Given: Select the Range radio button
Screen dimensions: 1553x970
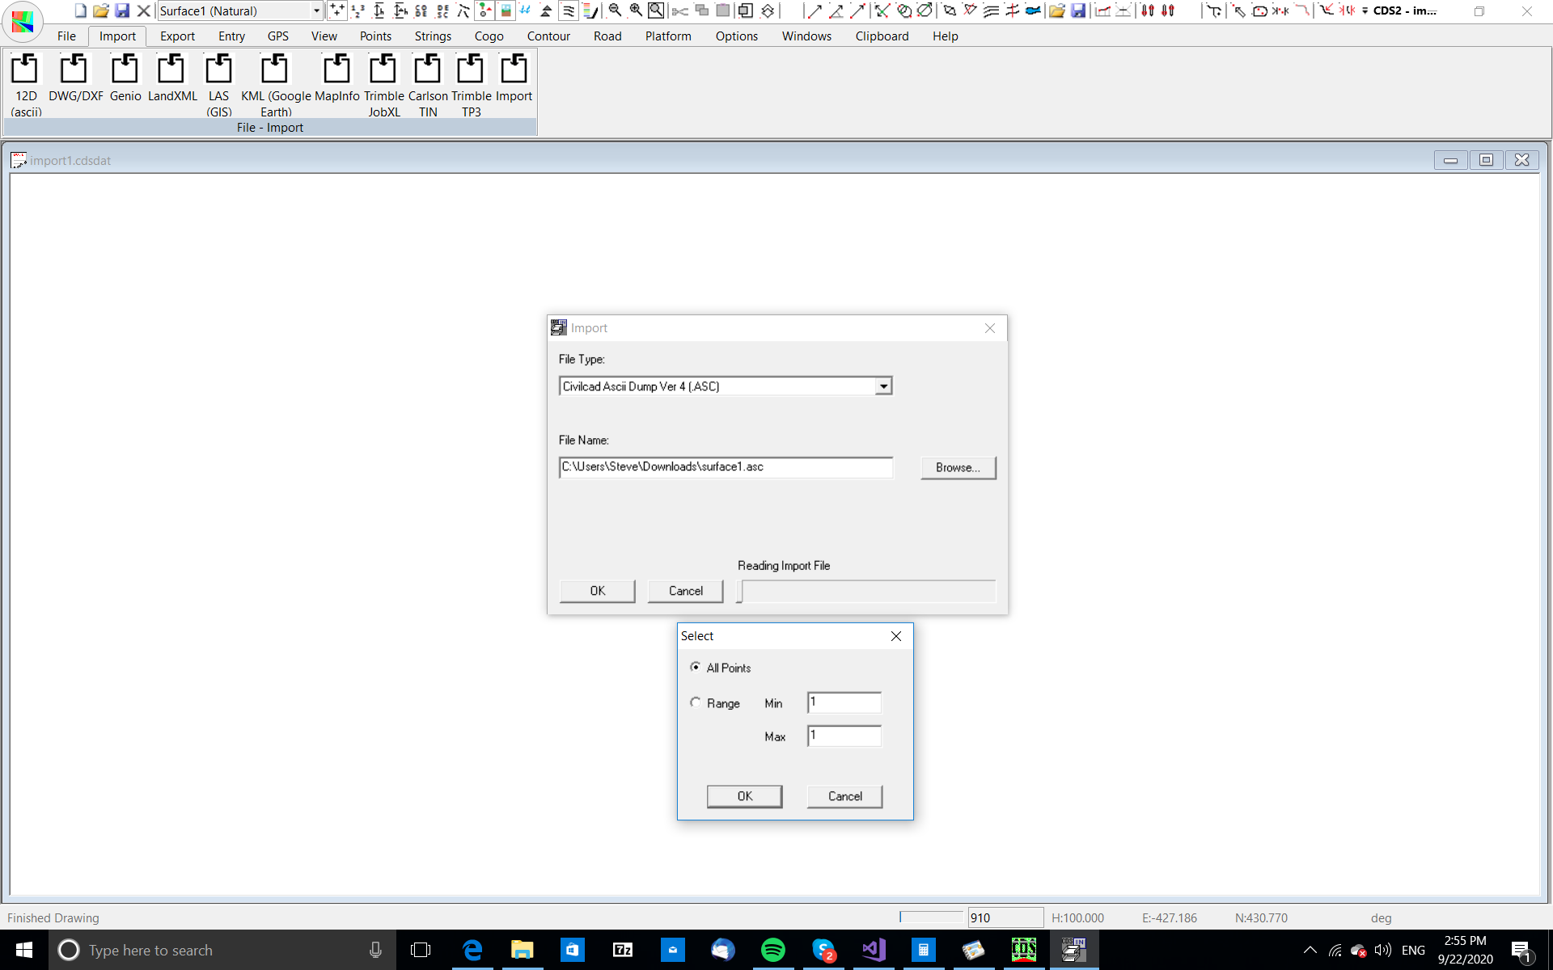Looking at the screenshot, I should point(696,702).
